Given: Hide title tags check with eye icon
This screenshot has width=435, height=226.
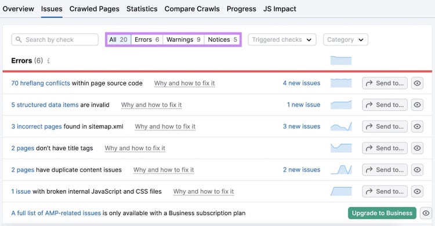Looking at the screenshot, I should pos(417,149).
